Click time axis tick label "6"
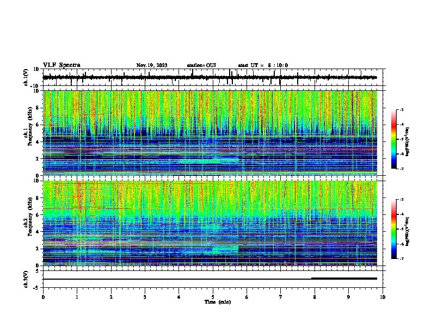Viewport: 431px width, 333px height. pos(247,297)
